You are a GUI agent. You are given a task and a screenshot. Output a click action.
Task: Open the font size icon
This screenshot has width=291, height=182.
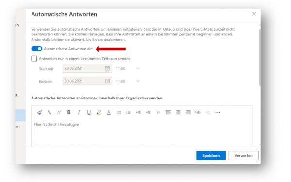(x=49, y=112)
